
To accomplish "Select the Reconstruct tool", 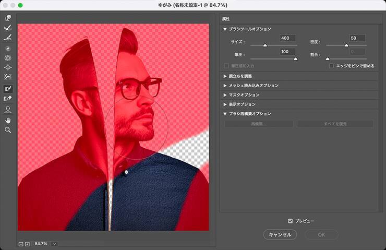I will point(8,28).
